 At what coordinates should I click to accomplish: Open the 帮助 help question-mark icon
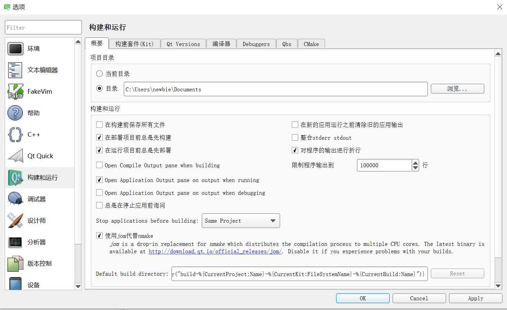(15, 113)
